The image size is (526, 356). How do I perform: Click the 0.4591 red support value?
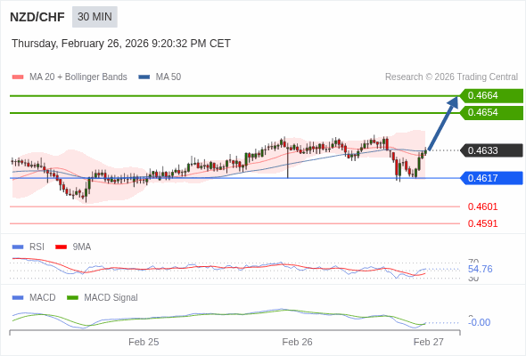click(x=482, y=223)
